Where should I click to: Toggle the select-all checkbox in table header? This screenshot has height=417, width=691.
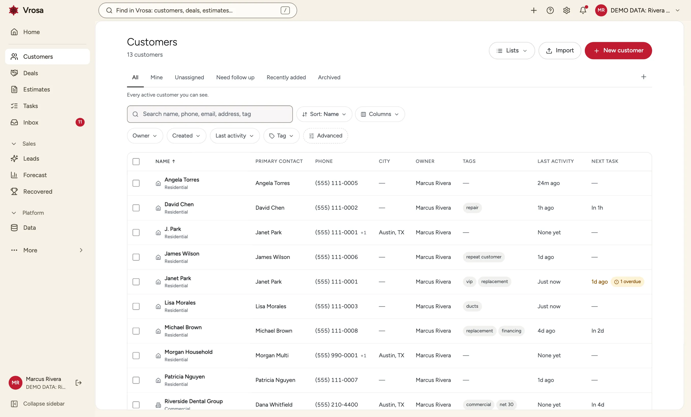point(136,162)
